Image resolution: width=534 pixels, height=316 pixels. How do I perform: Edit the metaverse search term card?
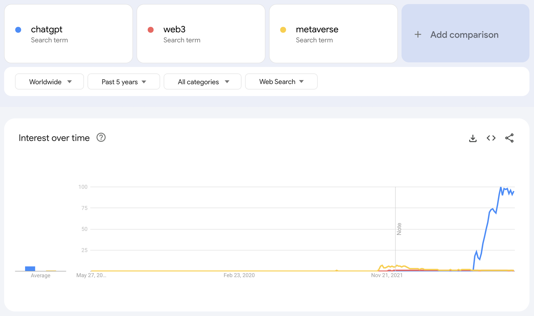coord(333,34)
